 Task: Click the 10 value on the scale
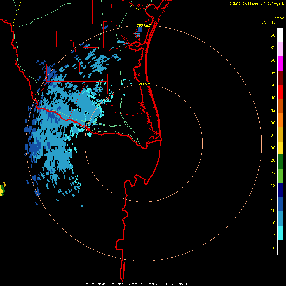tap(273, 210)
